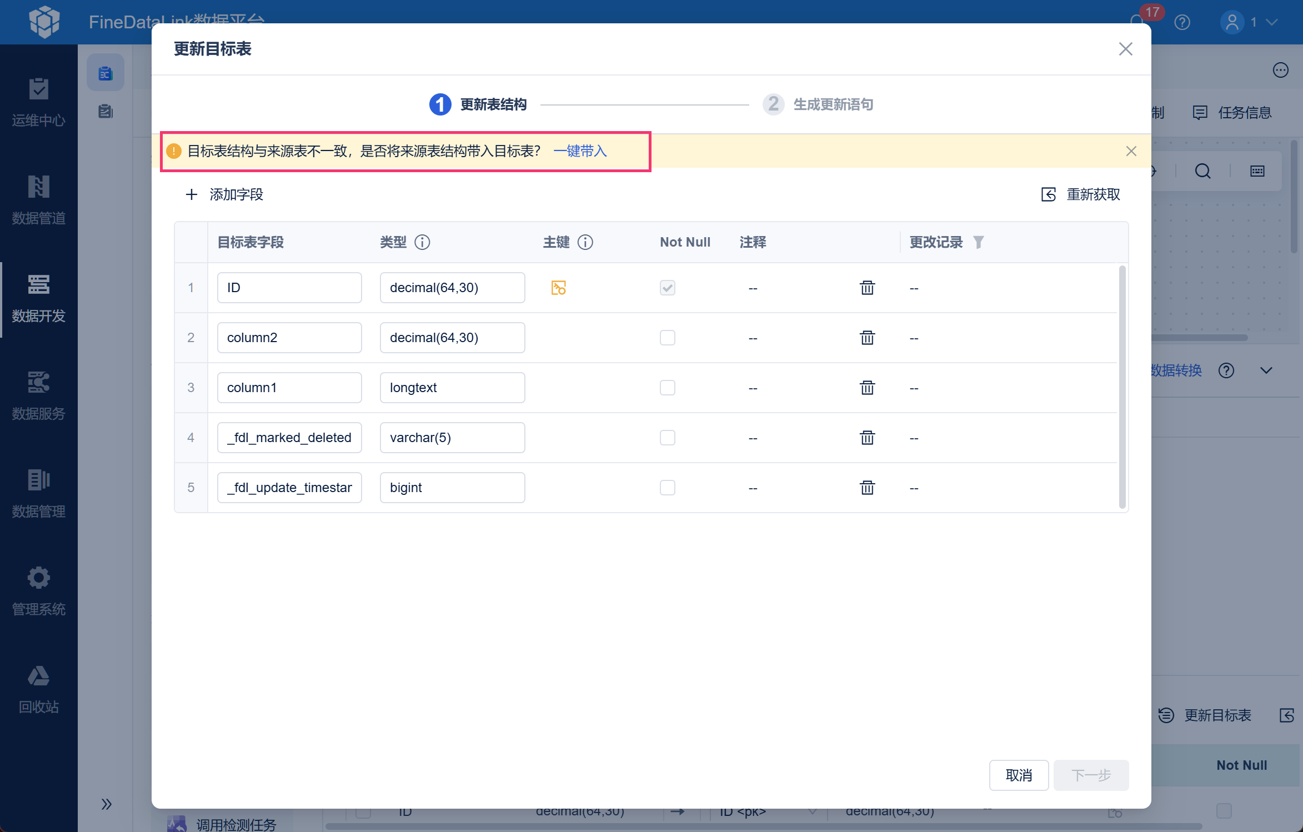Toggle Not Null for _fdl_marked_deleted field
The height and width of the screenshot is (832, 1303).
[x=668, y=438]
